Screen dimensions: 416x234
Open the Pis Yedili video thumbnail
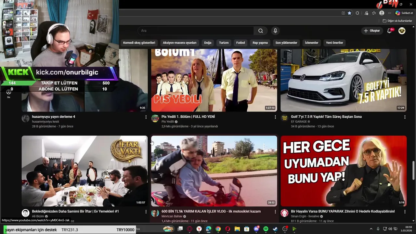click(x=214, y=80)
